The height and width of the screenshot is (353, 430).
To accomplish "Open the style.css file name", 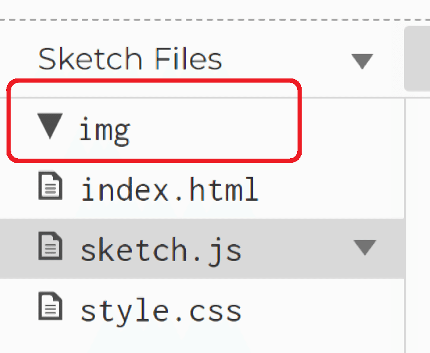I will pos(161,310).
